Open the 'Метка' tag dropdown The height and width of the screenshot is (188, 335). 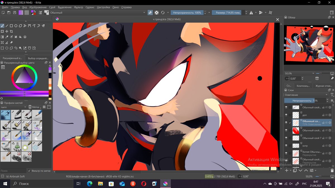click(35, 107)
